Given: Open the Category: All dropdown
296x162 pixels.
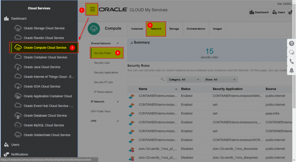Looking at the screenshot, I should tap(184, 80).
